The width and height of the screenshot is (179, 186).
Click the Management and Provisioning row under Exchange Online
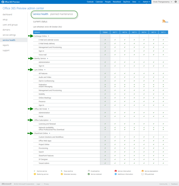(x=101, y=47)
